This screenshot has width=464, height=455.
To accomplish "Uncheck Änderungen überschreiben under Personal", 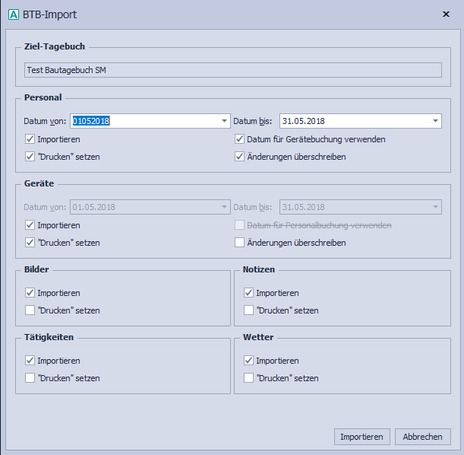I will click(x=241, y=157).
